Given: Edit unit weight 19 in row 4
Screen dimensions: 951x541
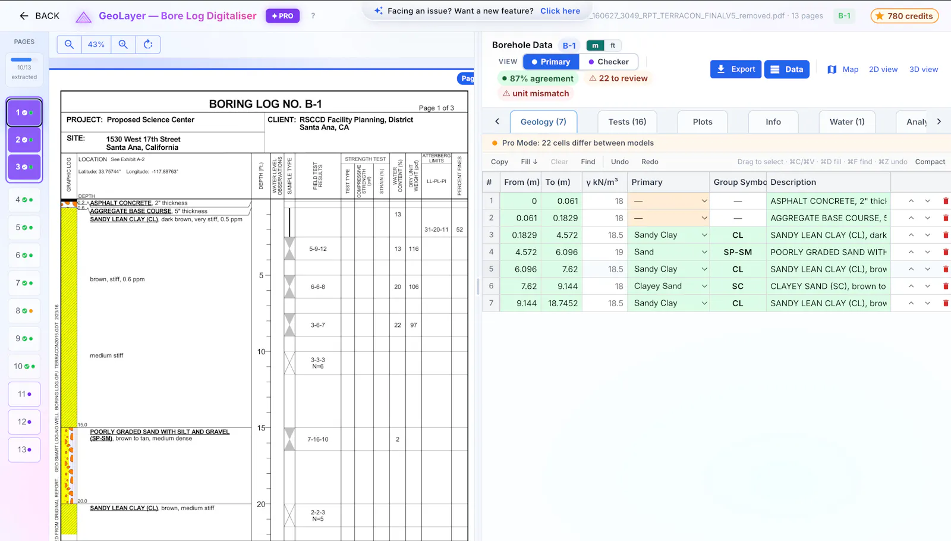Looking at the screenshot, I should coord(604,252).
